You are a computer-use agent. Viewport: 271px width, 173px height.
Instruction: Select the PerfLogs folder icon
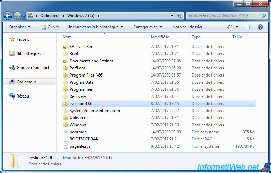point(65,68)
